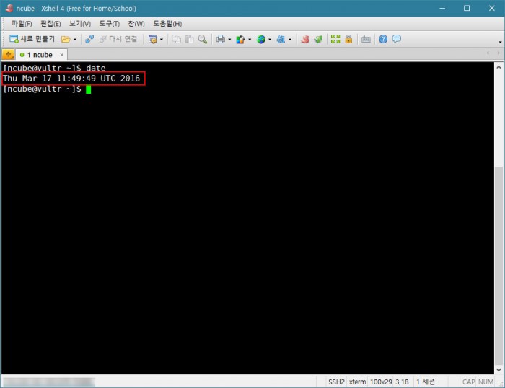Click the disconnect link icon

(89, 39)
